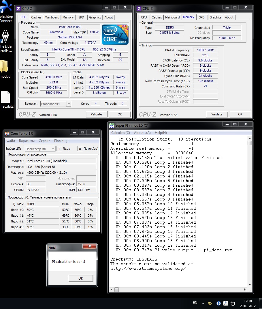This screenshot has width=262, height=309.
Task: Click the EN language indicator in the taskbar
Action: [x=195, y=303]
